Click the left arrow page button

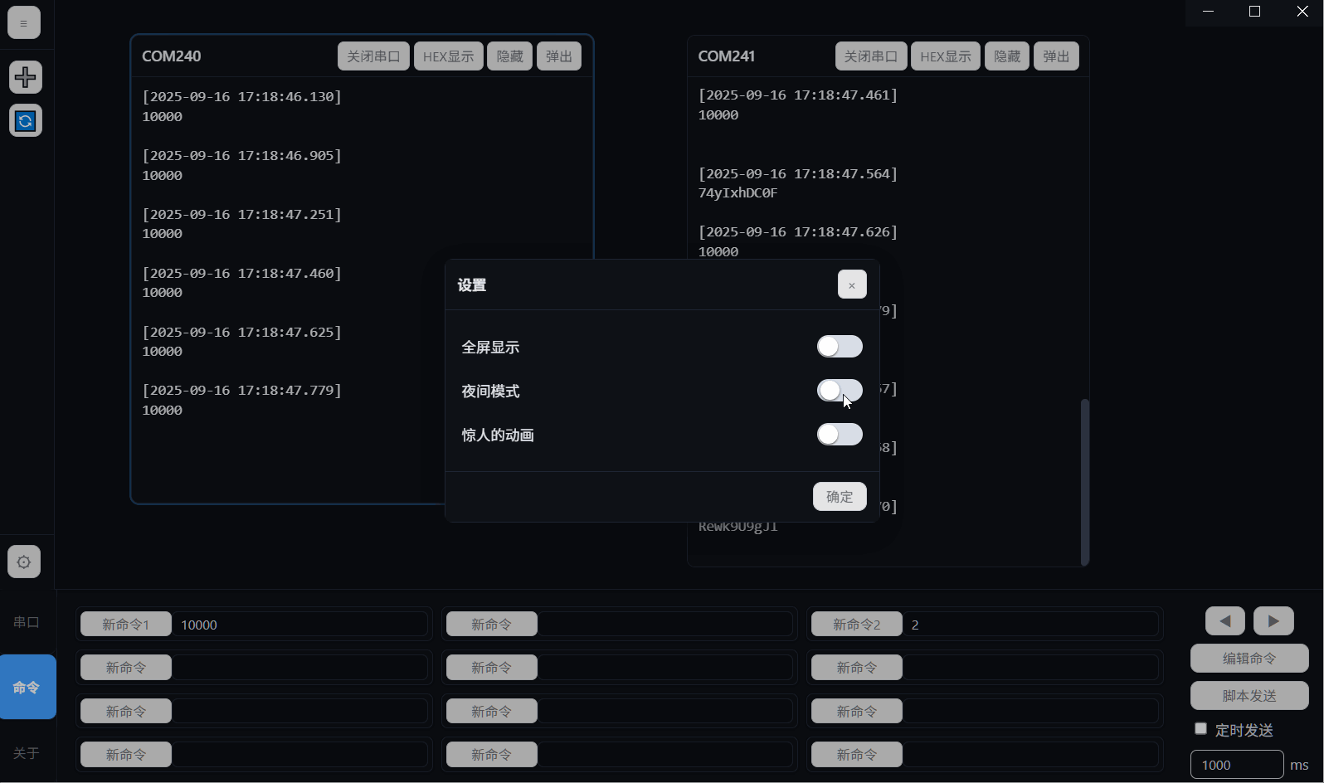[1224, 620]
